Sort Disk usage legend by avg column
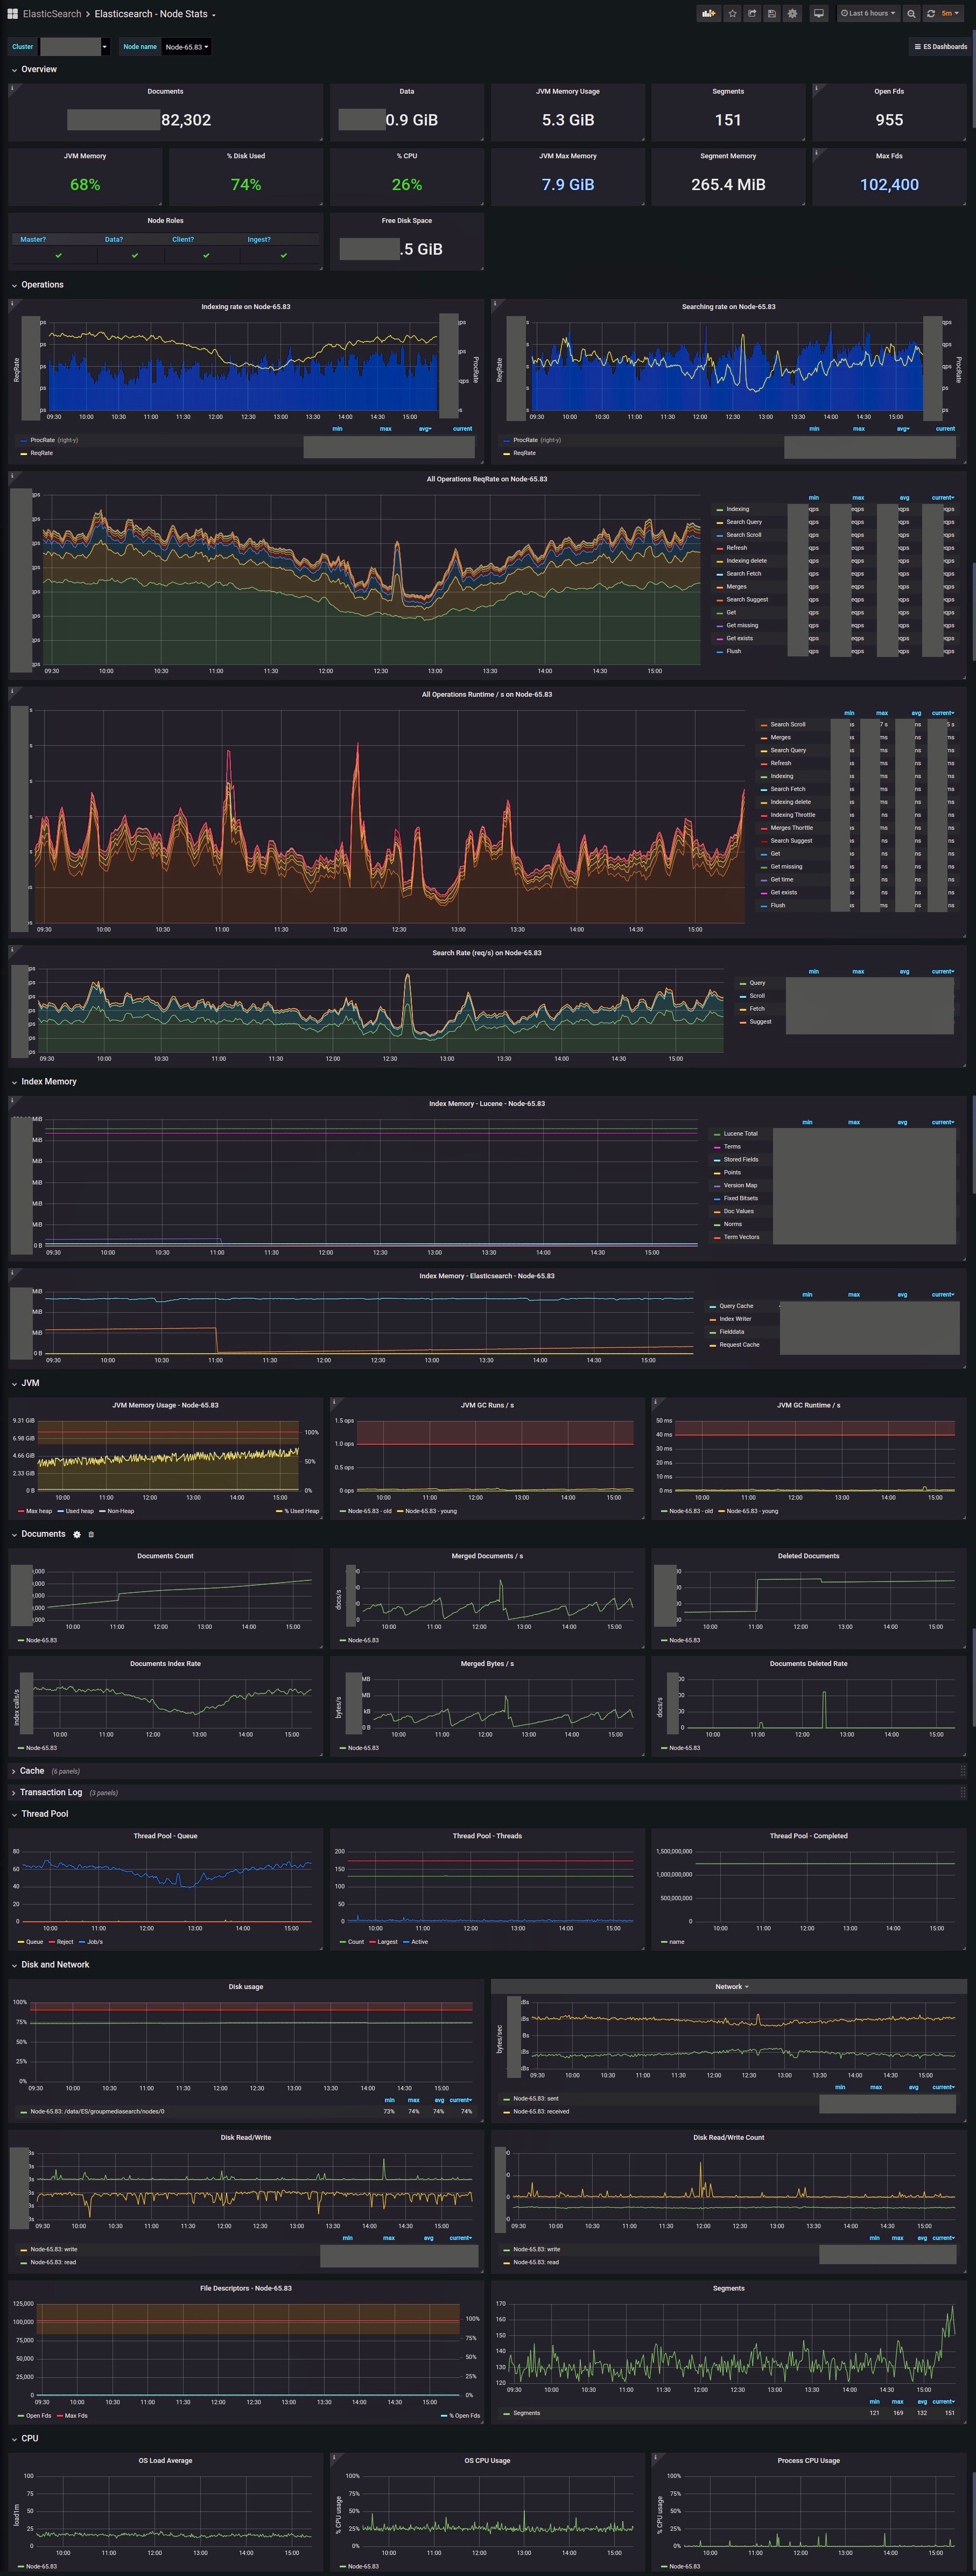This screenshot has height=2576, width=976. pyautogui.click(x=439, y=2100)
